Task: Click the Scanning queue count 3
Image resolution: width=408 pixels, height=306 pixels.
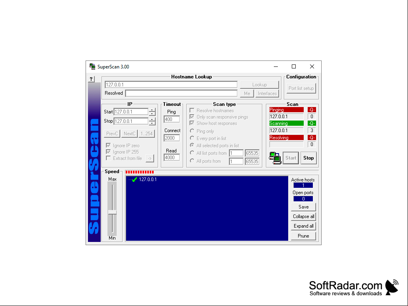Action: tap(312, 131)
